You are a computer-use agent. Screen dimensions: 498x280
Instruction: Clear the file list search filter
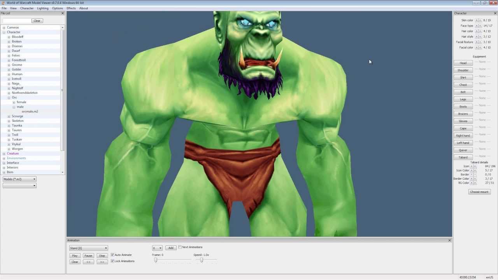37,21
